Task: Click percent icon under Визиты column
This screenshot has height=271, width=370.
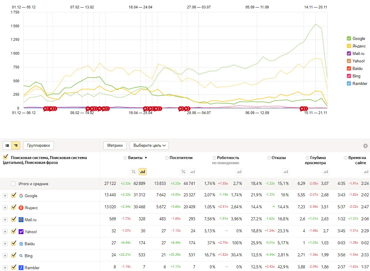Action: [x=134, y=172]
